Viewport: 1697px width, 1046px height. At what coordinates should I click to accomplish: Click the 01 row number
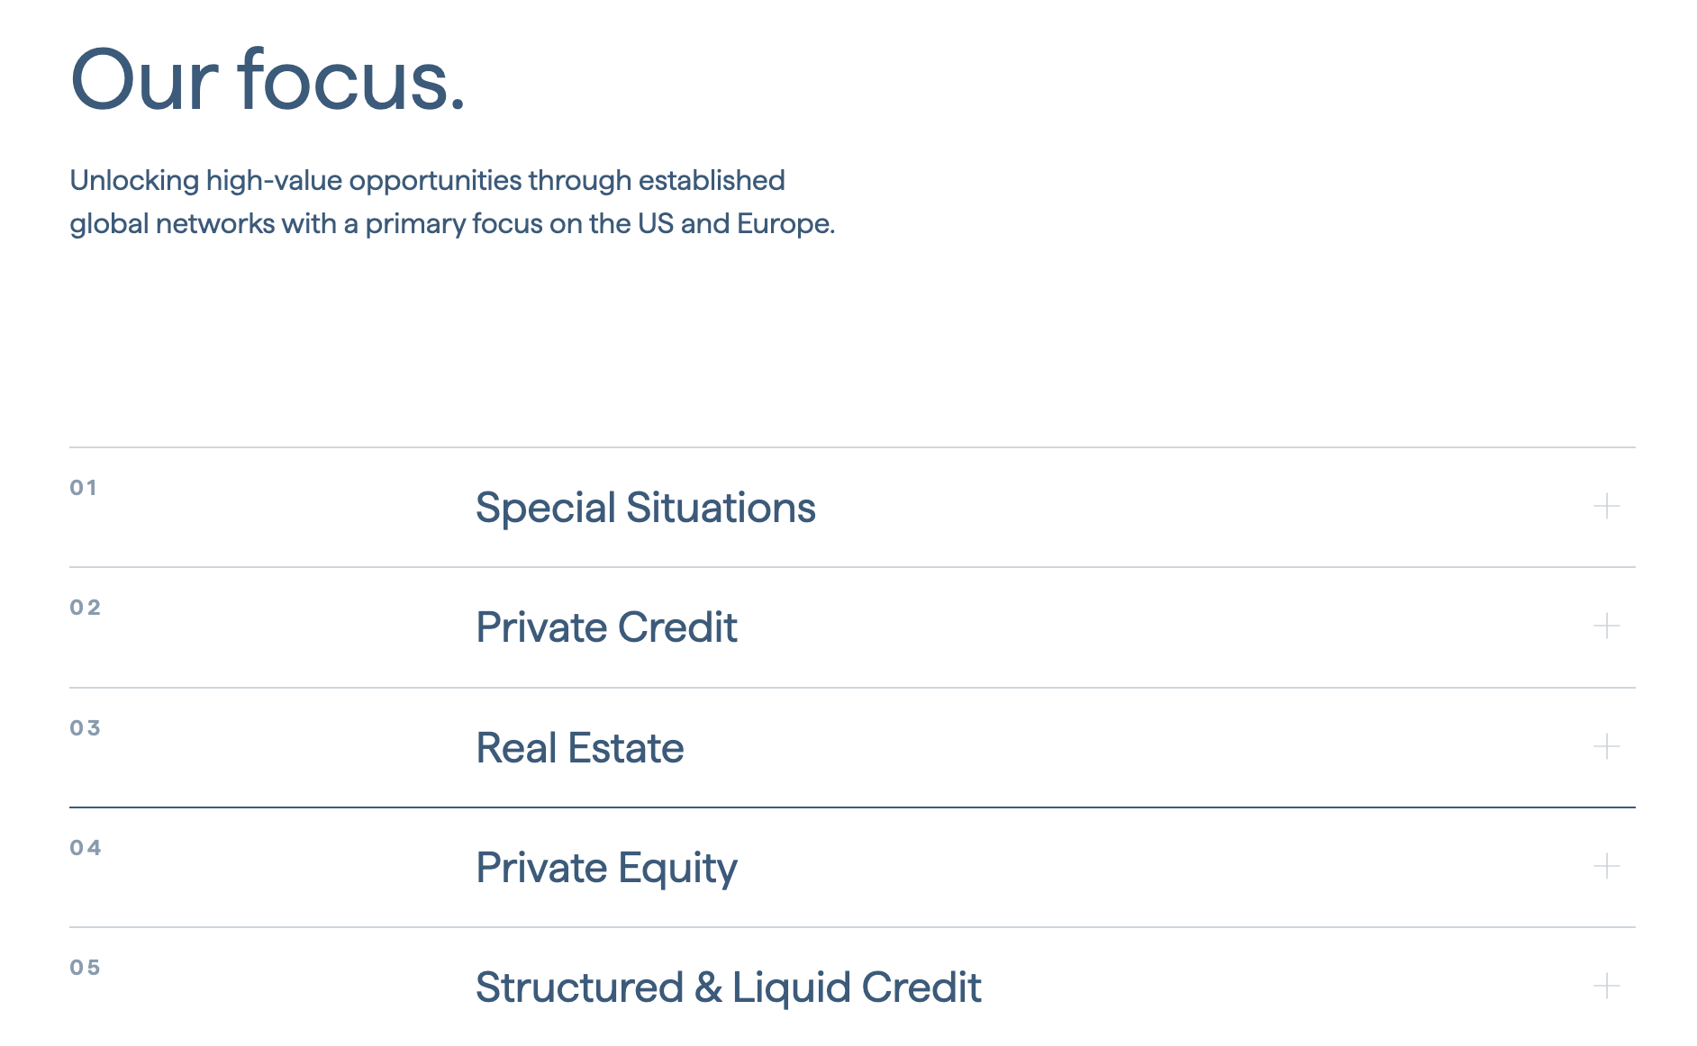[x=84, y=488]
